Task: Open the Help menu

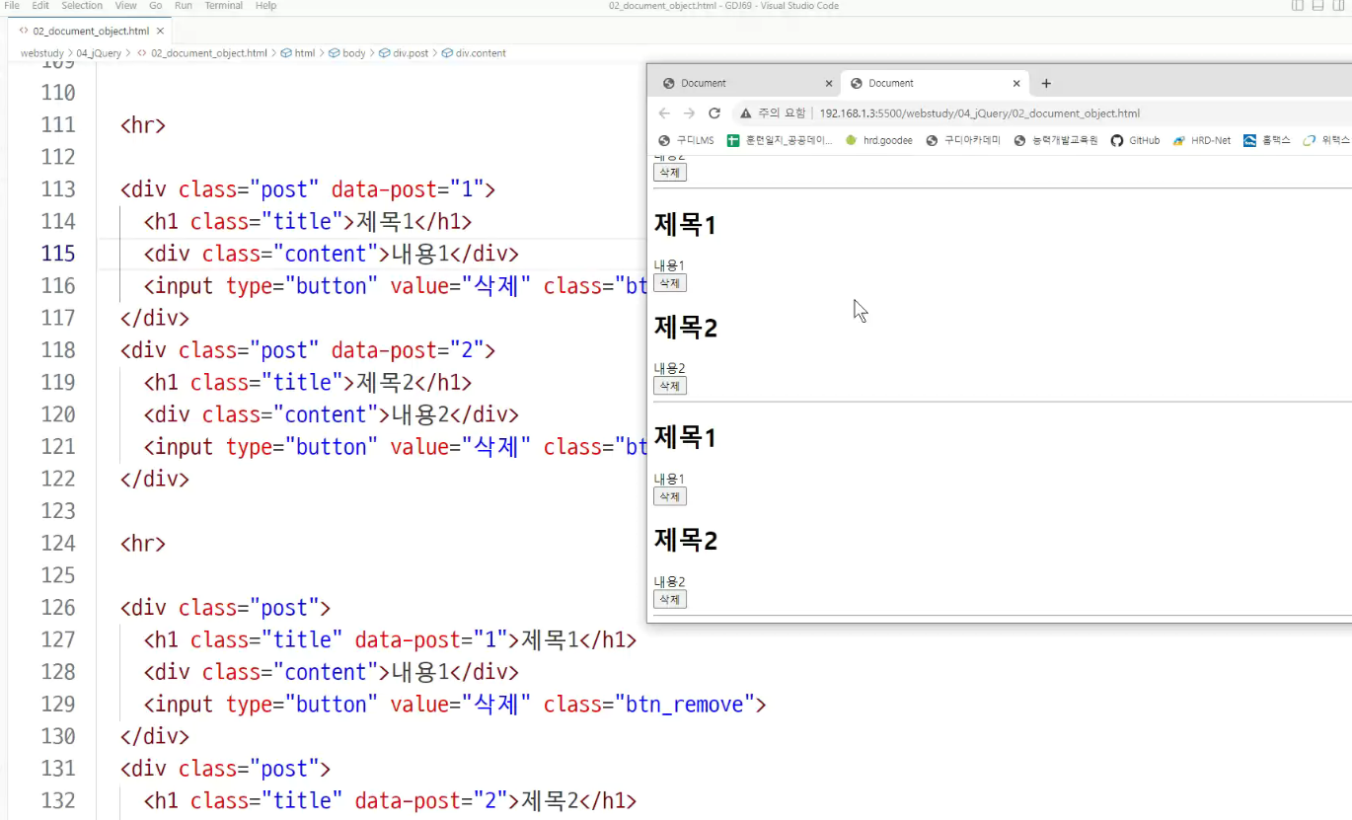Action: click(x=265, y=6)
